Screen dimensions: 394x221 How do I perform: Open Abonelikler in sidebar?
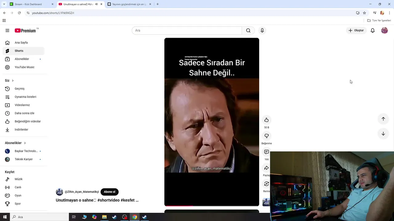click(23, 59)
